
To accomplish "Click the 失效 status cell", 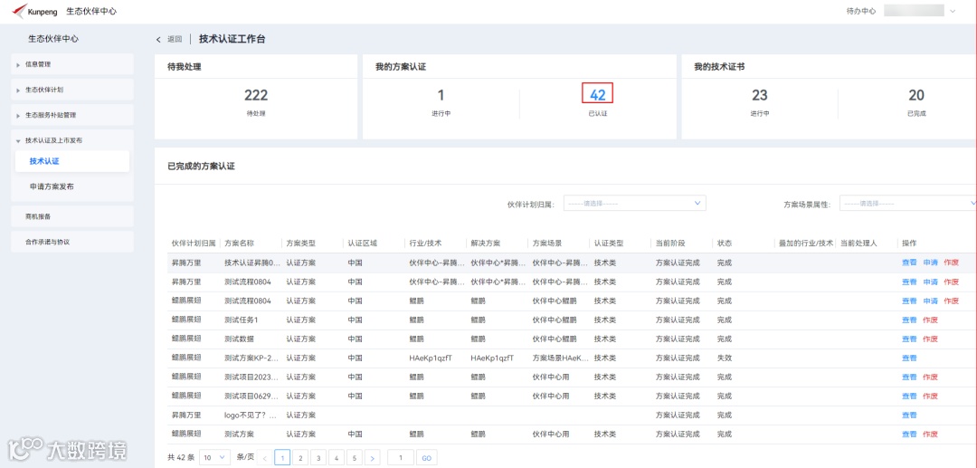I will (725, 358).
